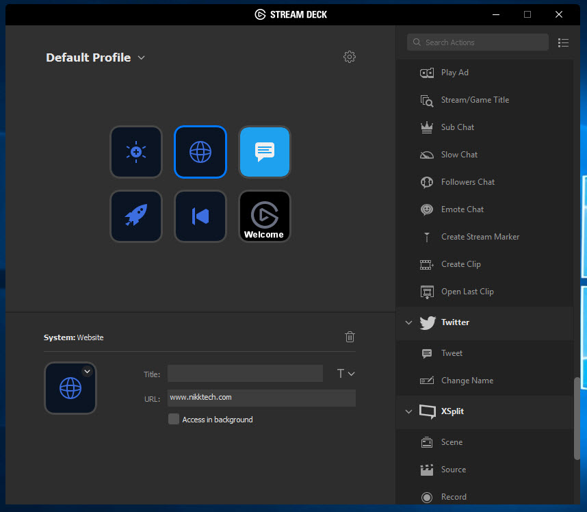The height and width of the screenshot is (512, 587).
Task: Click the Sub Chat crown icon
Action: coord(427,128)
